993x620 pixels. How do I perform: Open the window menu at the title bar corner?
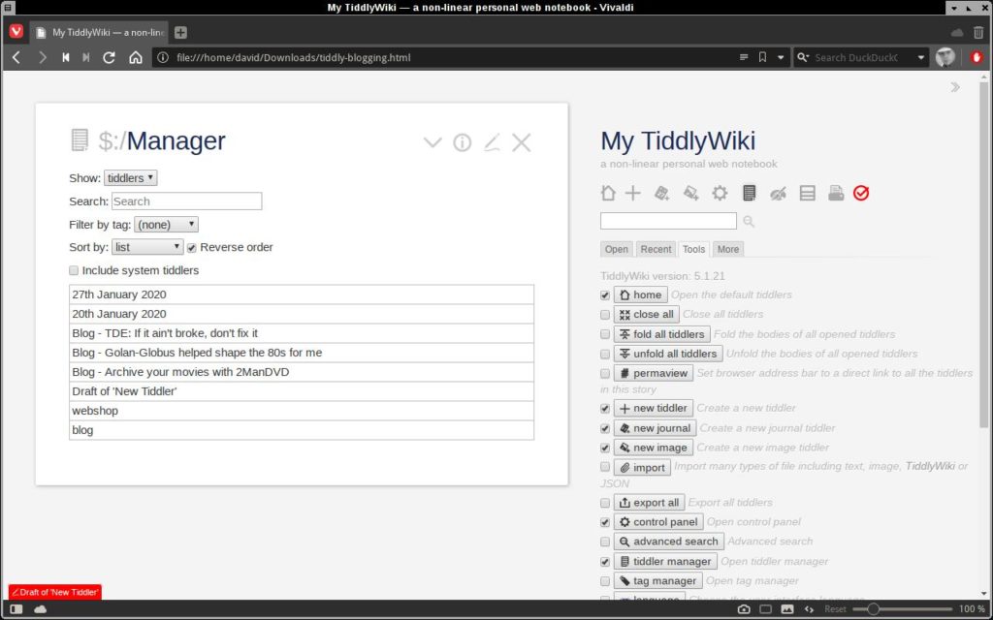pyautogui.click(x=8, y=7)
